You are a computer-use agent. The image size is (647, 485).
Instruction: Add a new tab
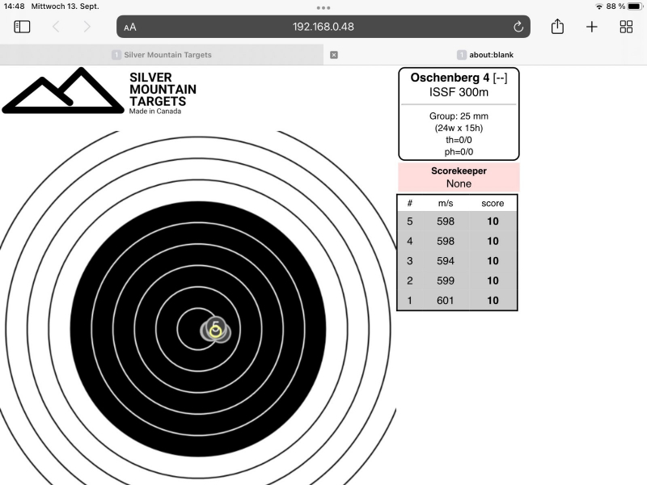[592, 27]
